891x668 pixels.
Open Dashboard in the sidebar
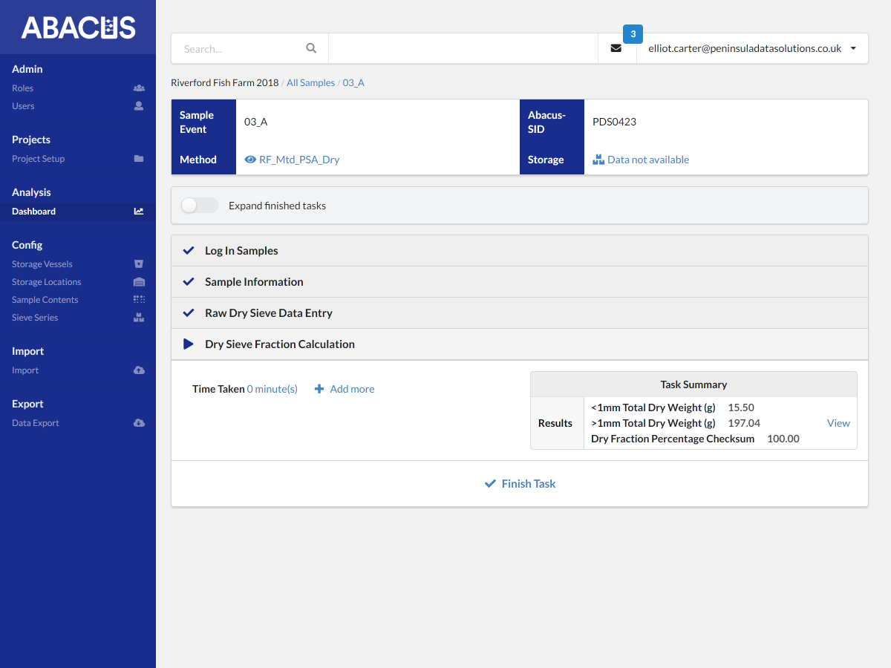coord(78,212)
